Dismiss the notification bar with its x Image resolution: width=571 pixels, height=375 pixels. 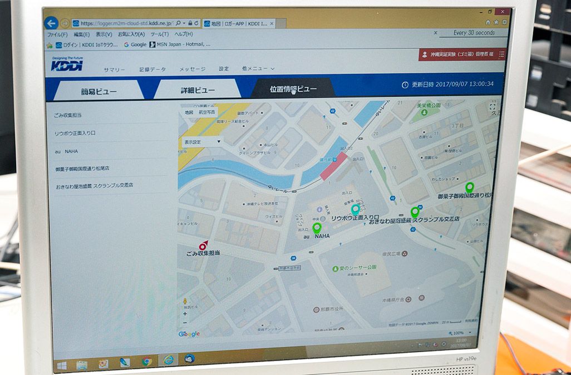436,33
